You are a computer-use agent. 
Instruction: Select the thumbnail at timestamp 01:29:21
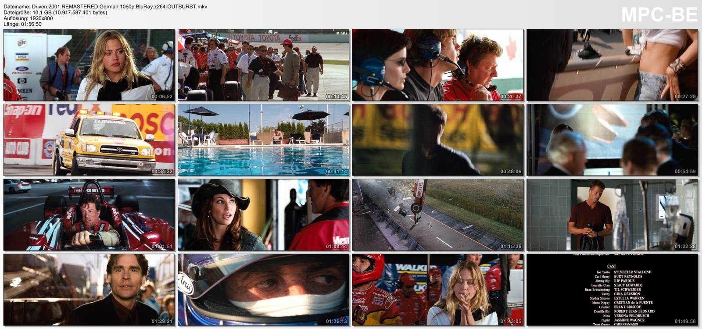(89, 290)
